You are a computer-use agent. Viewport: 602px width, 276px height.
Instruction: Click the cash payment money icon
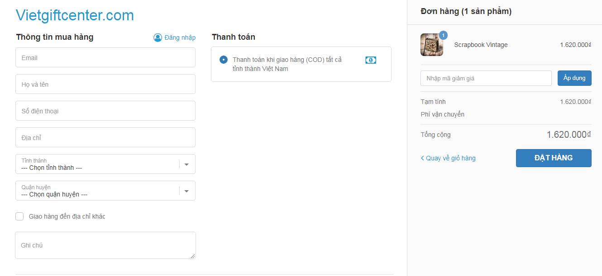click(371, 60)
